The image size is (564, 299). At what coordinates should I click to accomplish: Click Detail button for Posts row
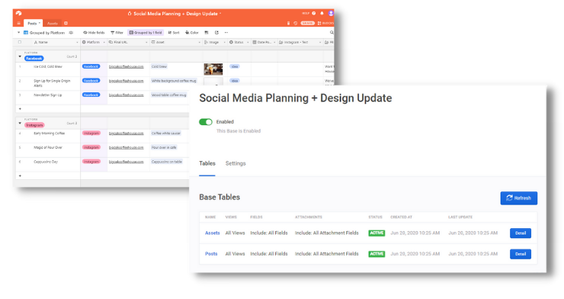point(521,254)
